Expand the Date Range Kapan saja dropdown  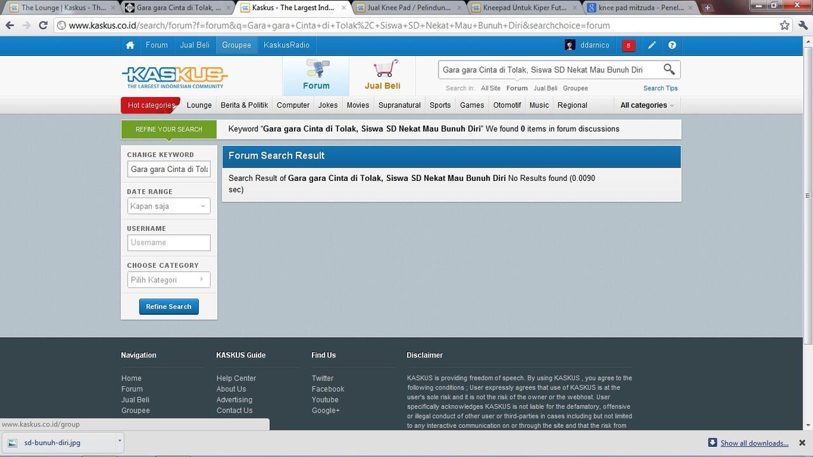pyautogui.click(x=168, y=206)
